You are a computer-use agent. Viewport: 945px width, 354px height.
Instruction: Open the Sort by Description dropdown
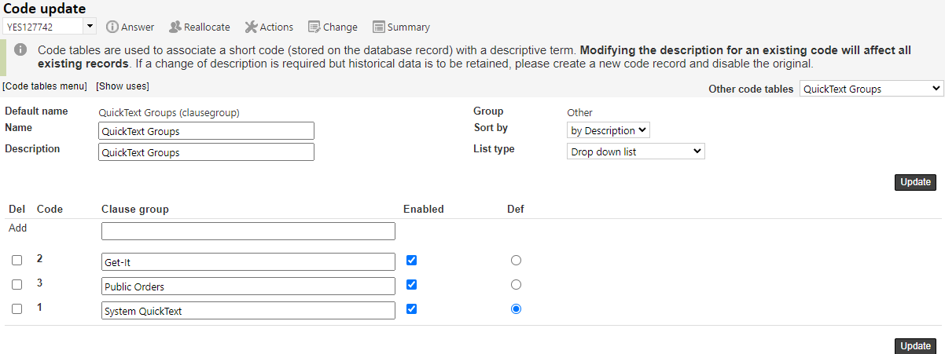tap(609, 130)
